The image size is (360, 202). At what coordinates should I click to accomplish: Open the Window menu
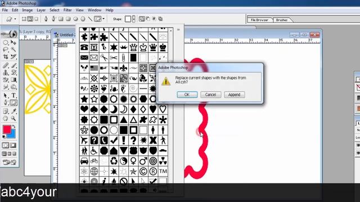tap(94, 10)
